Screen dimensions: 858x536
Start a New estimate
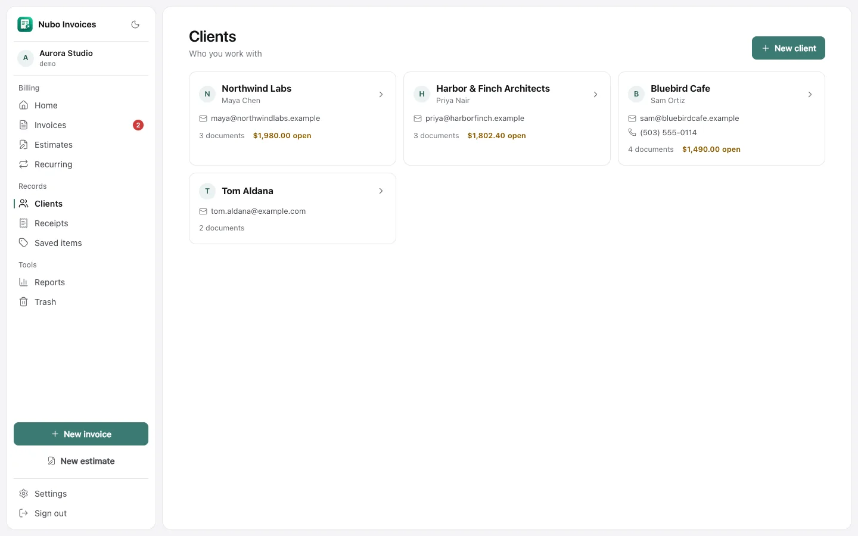81,461
